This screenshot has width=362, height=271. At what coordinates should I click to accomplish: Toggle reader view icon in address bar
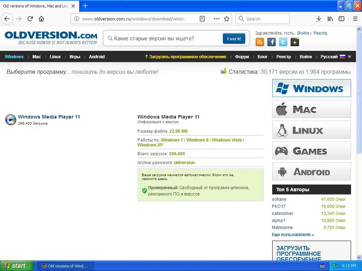(x=202, y=19)
